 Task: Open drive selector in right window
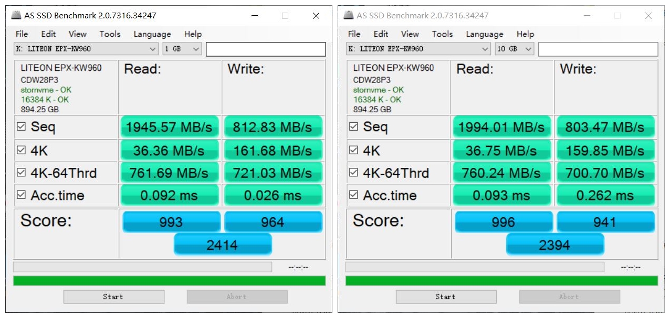coord(418,49)
